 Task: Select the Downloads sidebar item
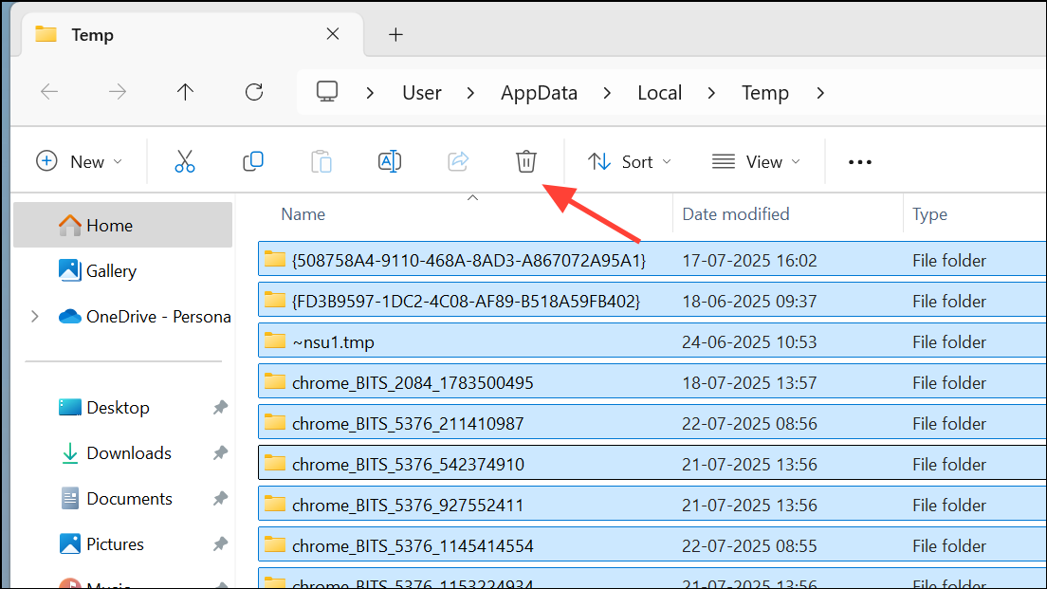128,452
